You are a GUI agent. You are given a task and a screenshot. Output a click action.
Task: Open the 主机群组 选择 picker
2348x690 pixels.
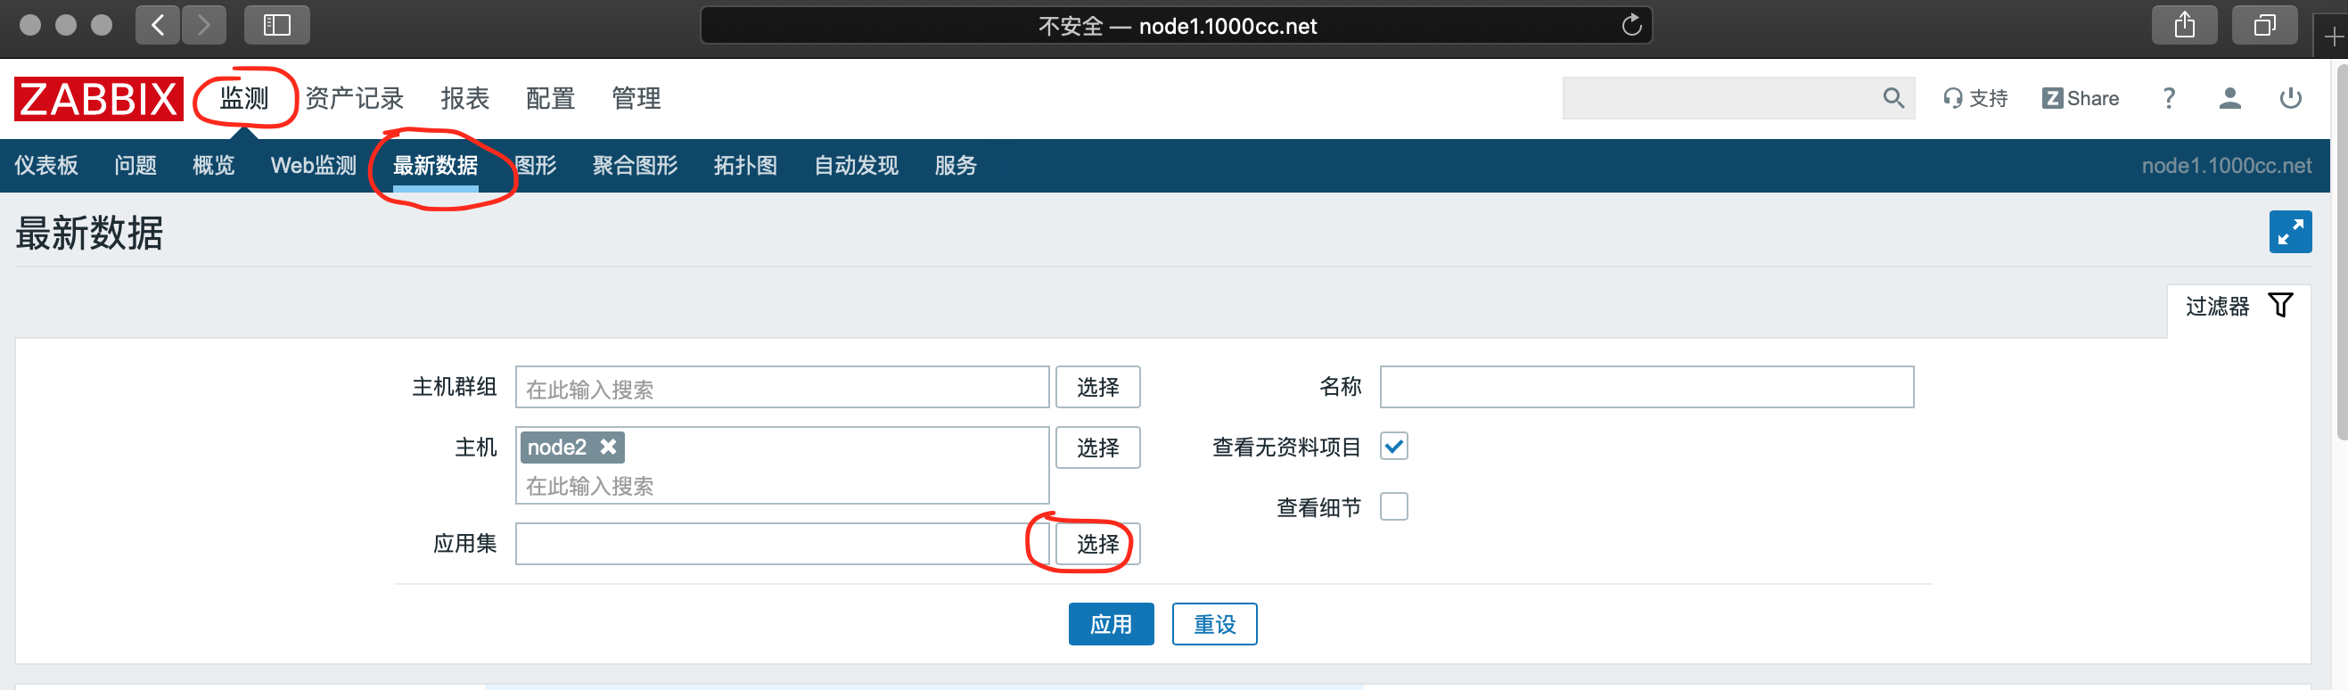tap(1096, 388)
